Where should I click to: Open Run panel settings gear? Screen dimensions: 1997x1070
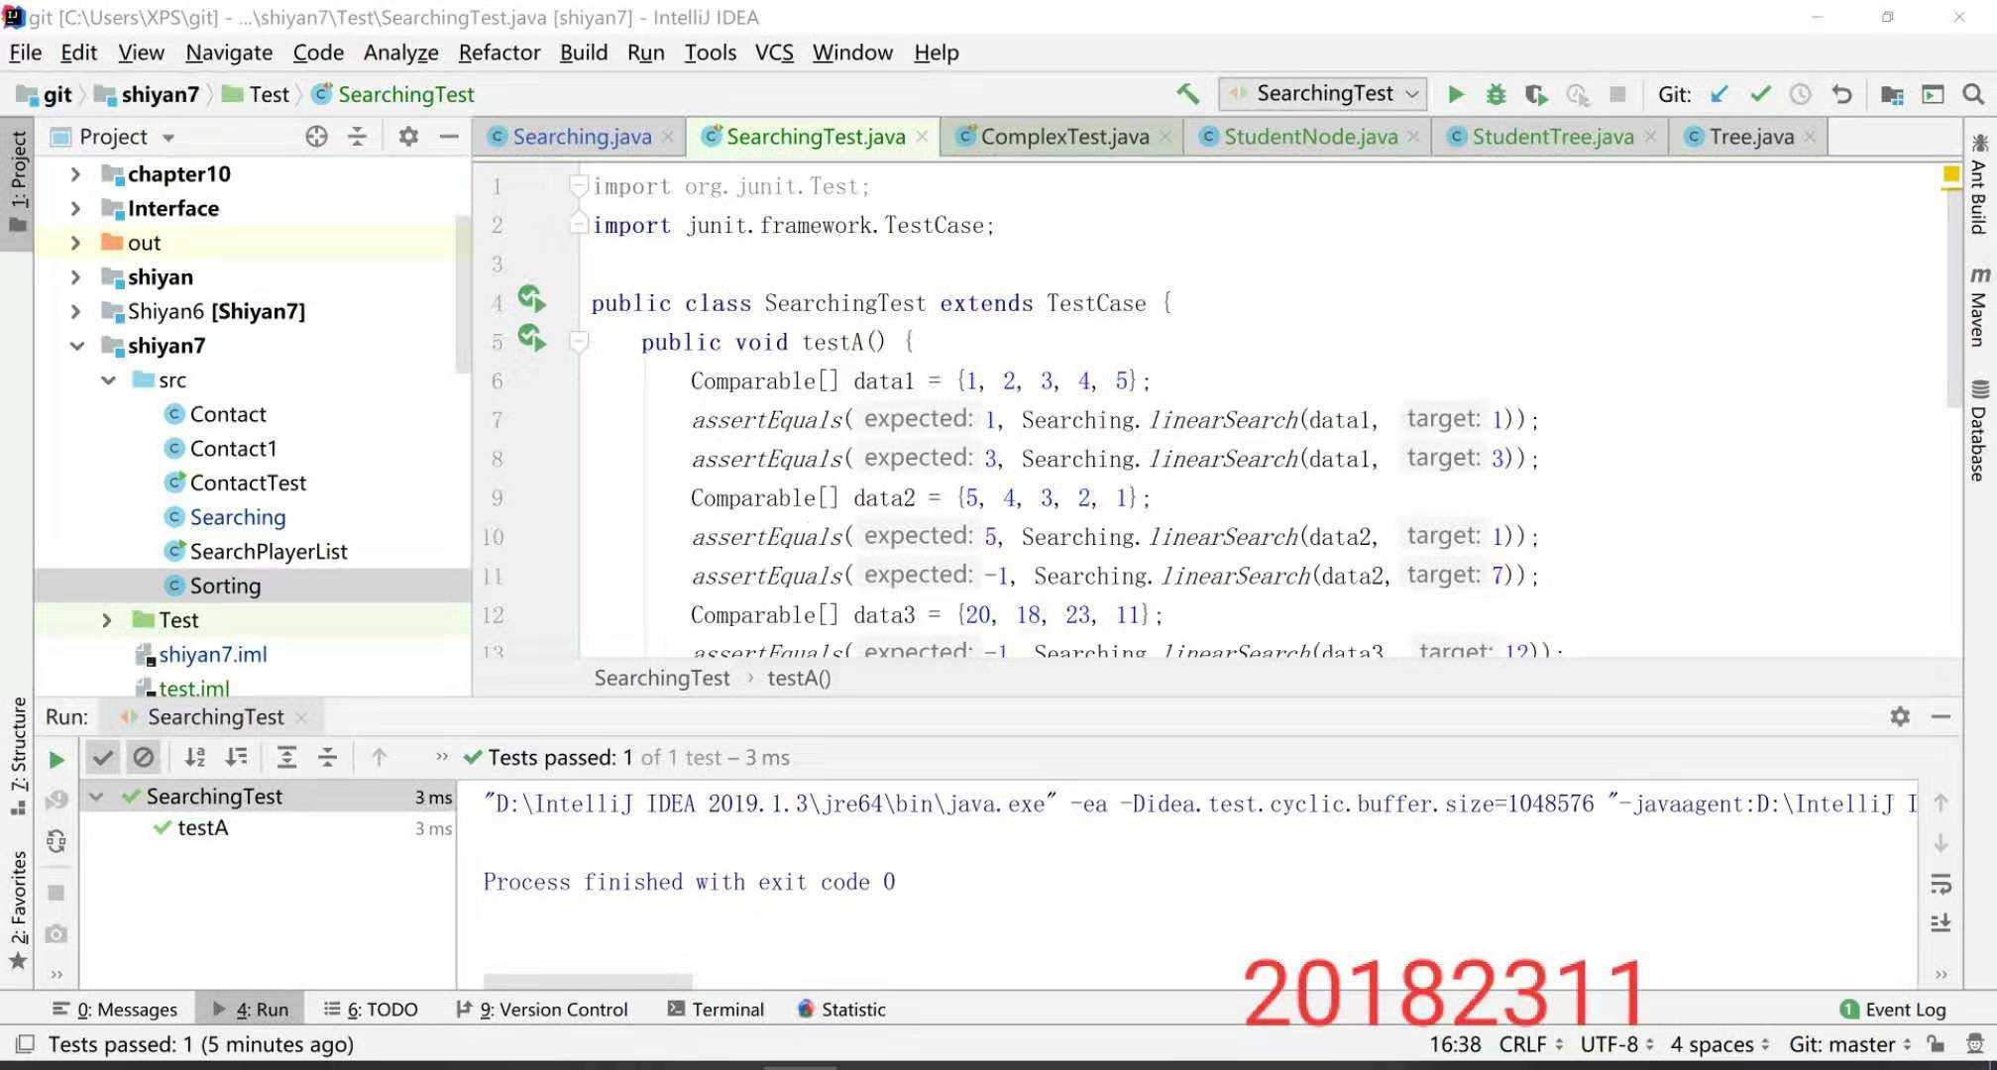[x=1899, y=716]
